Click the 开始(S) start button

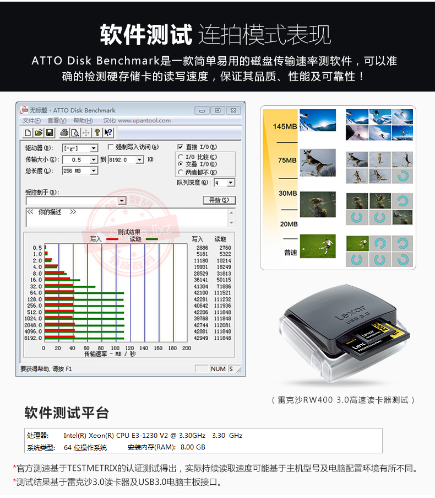[x=219, y=200]
